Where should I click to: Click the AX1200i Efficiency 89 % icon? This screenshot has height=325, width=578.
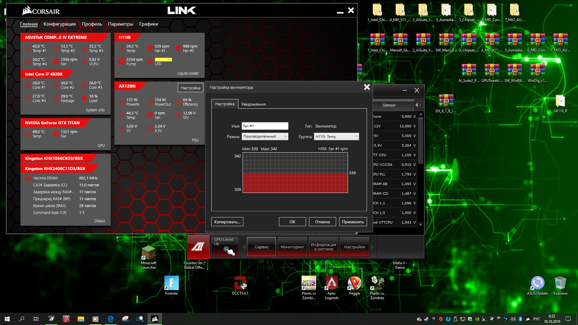(178, 102)
